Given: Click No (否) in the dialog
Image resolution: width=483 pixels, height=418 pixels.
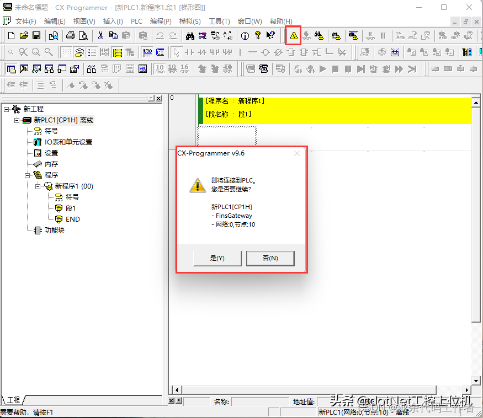Looking at the screenshot, I should (270, 258).
